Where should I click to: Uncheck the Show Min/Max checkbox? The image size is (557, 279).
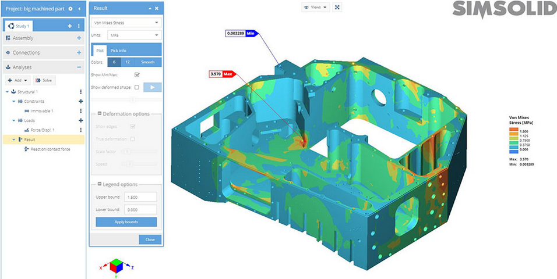point(137,74)
